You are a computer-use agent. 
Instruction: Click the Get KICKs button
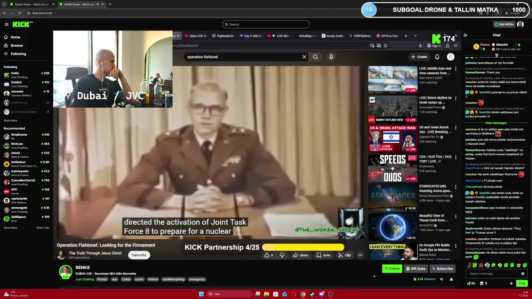pos(504,25)
